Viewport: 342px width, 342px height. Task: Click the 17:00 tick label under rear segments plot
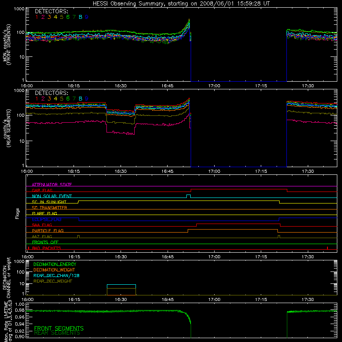pos(214,171)
